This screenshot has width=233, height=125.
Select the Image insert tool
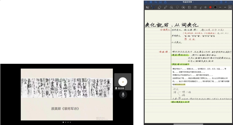coord(189,7)
